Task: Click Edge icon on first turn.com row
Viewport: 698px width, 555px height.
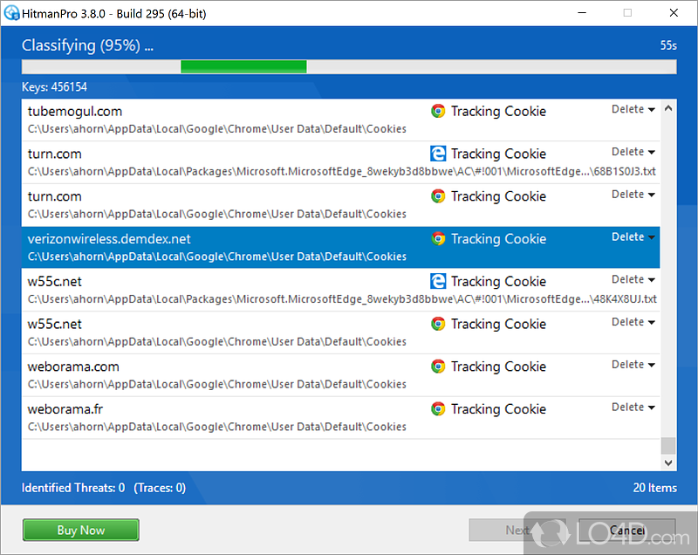Action: [438, 154]
